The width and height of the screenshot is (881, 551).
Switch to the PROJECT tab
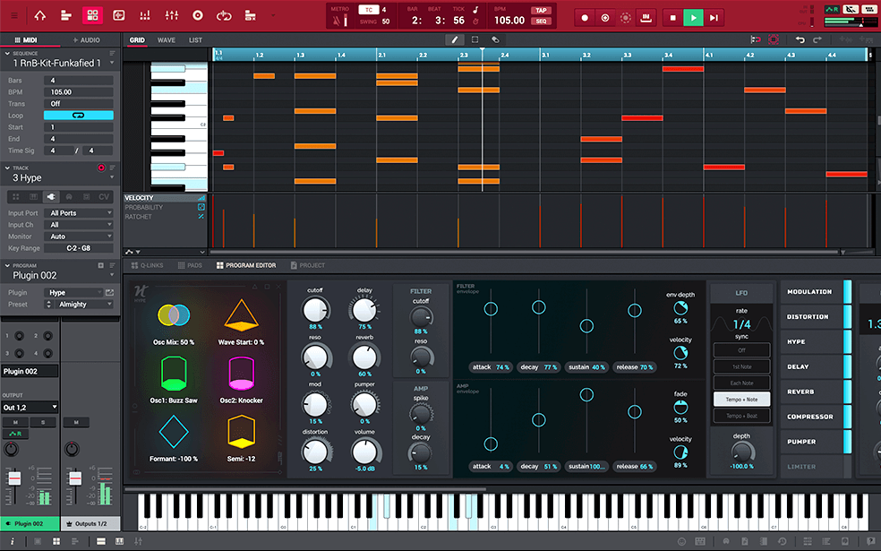click(x=313, y=265)
